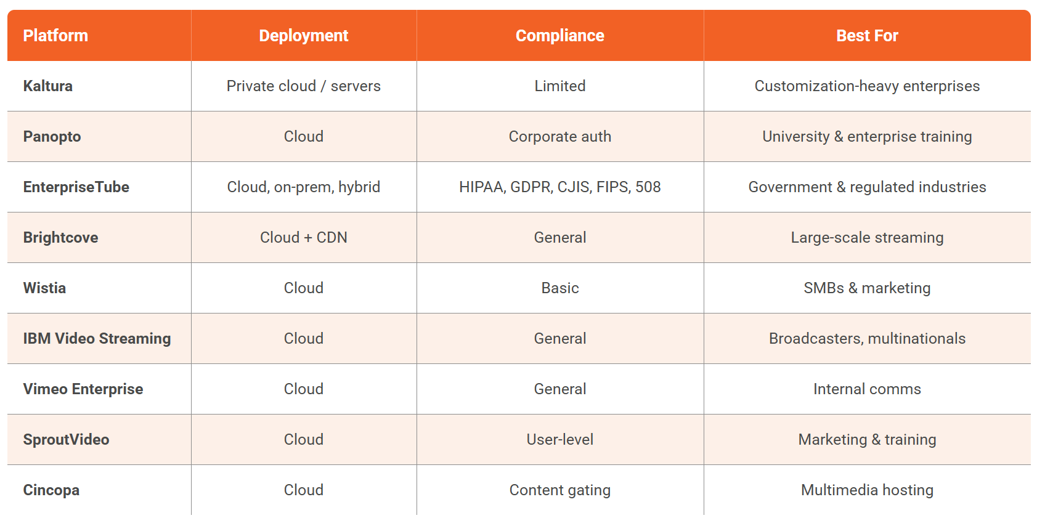Click the Kaltura platform name
The height and width of the screenshot is (518, 1037).
(x=48, y=86)
